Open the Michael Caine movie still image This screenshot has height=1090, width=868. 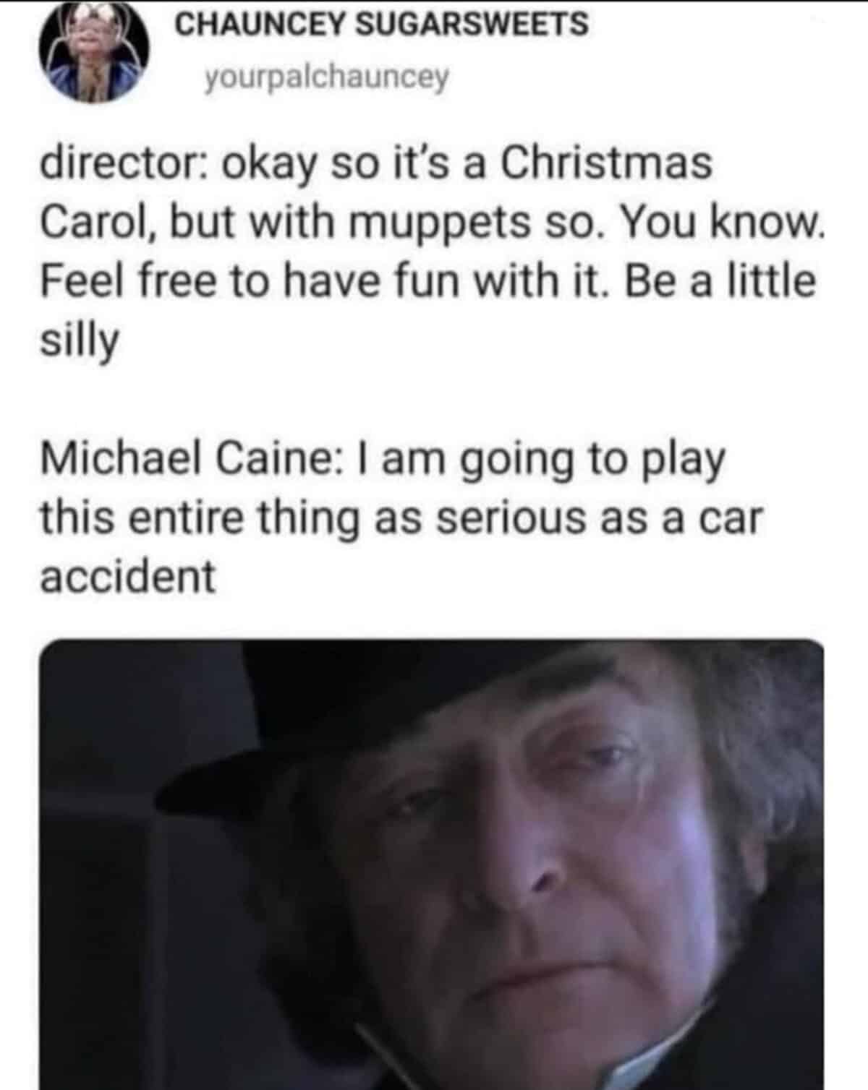coord(432,864)
